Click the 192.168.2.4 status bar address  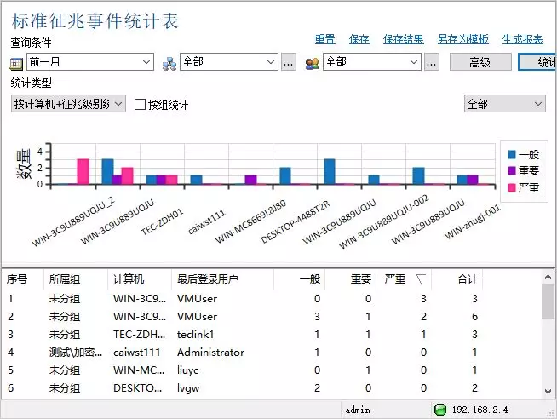[x=479, y=410]
